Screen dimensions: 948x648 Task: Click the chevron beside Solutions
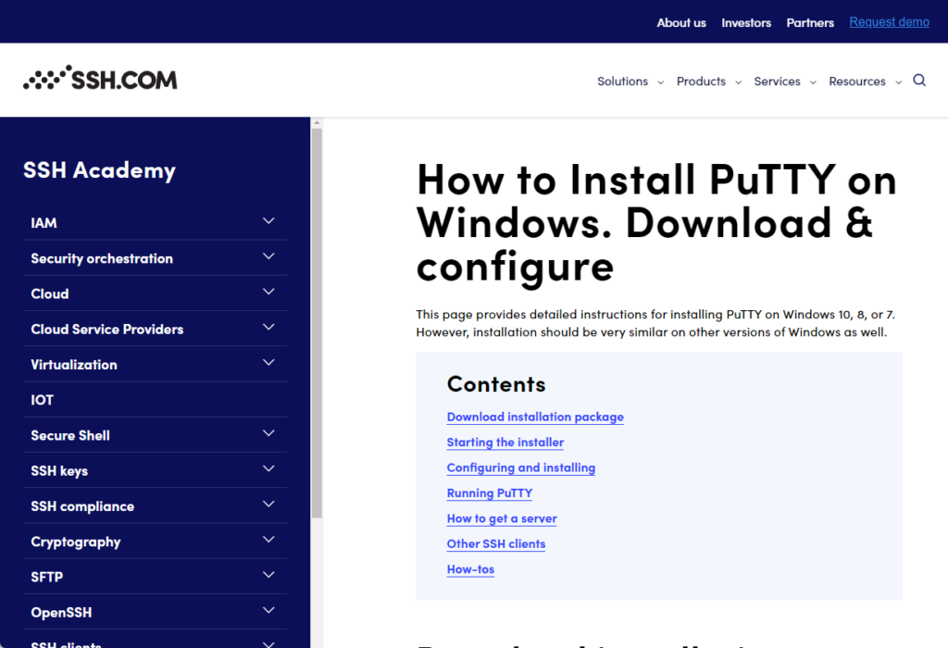click(660, 82)
